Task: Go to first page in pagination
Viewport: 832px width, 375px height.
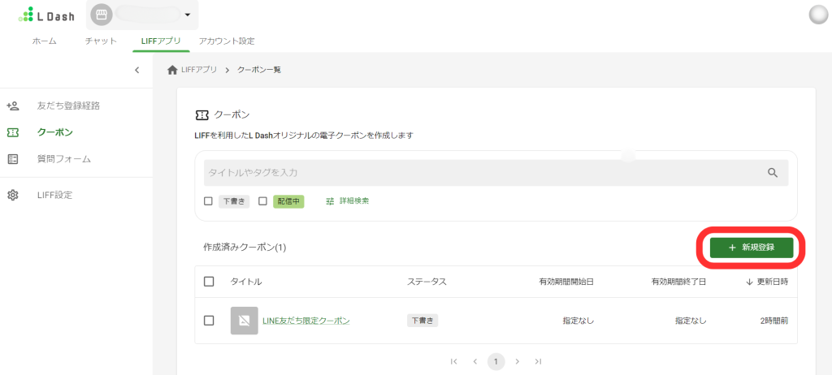Action: click(x=453, y=362)
